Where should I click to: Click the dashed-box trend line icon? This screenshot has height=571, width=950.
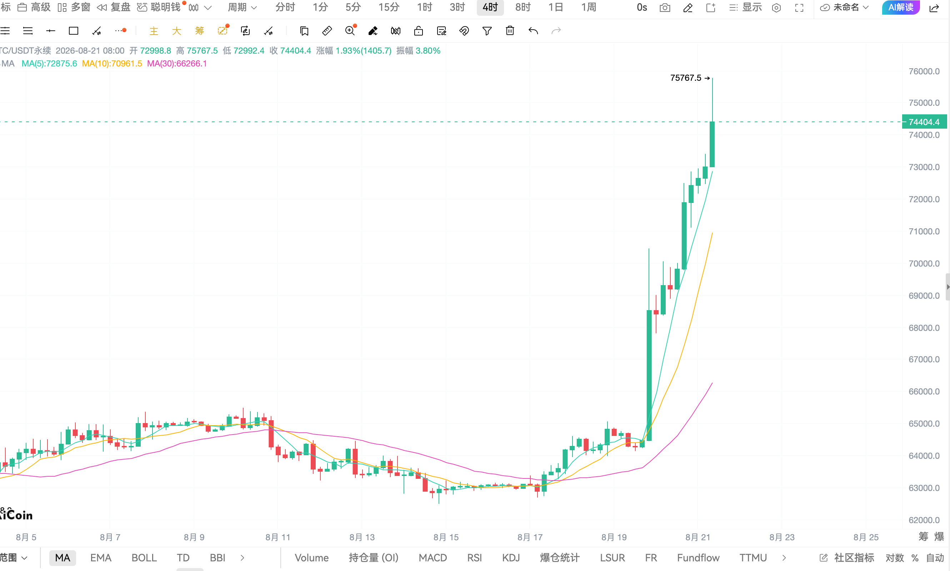pyautogui.click(x=223, y=30)
